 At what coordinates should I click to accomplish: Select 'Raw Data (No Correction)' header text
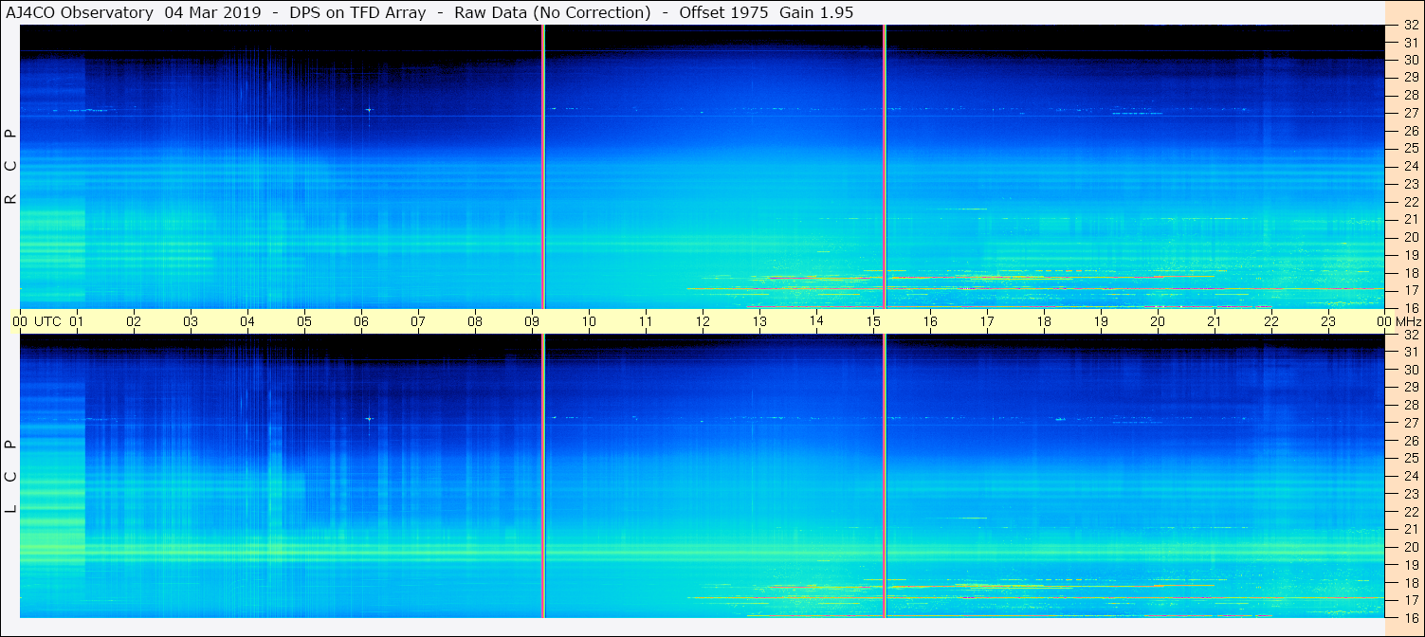(x=553, y=12)
